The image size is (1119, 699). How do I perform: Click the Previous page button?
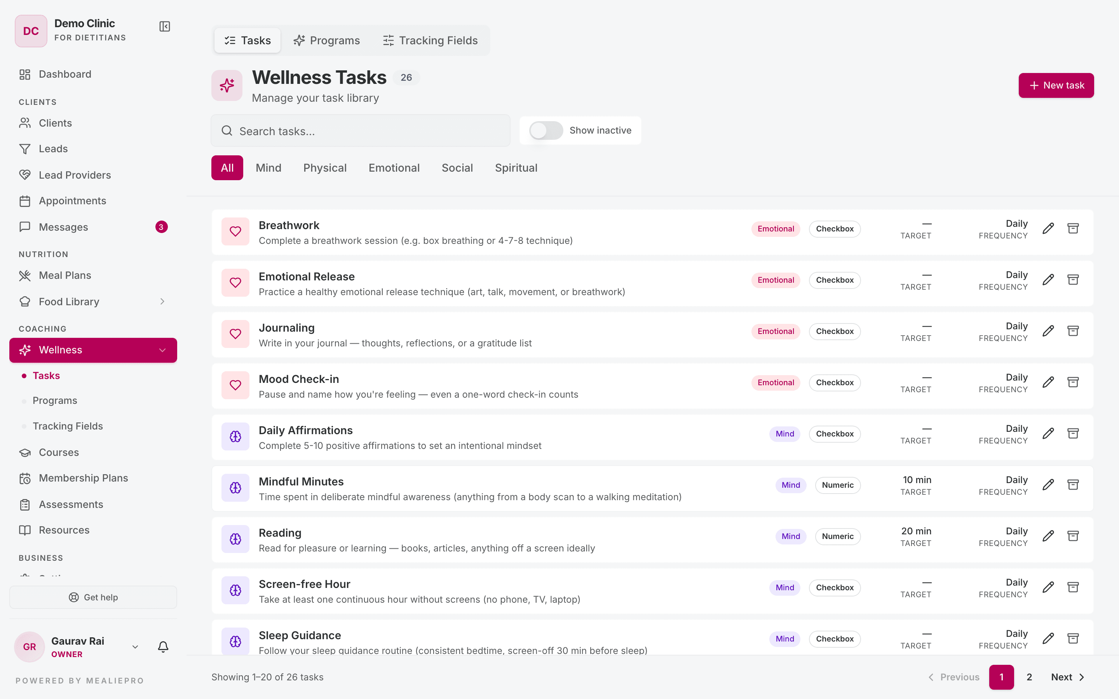coord(953,677)
